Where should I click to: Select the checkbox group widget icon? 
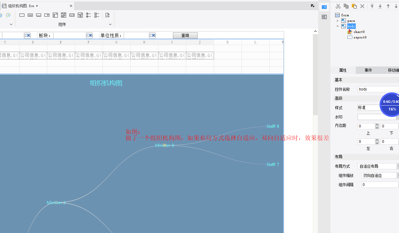(97, 15)
